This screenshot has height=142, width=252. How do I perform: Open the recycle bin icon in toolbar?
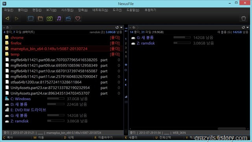[243, 18]
